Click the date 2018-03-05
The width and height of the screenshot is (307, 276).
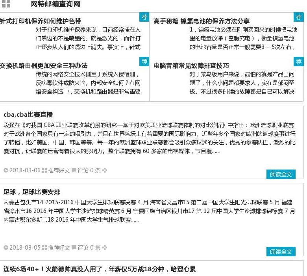point(25,248)
